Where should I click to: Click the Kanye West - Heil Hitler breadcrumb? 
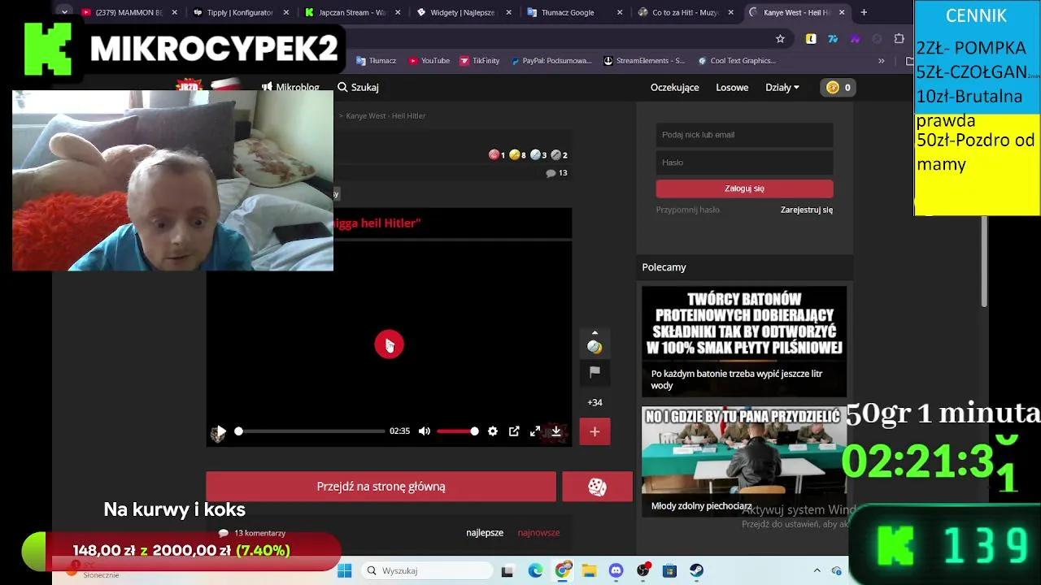pyautogui.click(x=385, y=115)
